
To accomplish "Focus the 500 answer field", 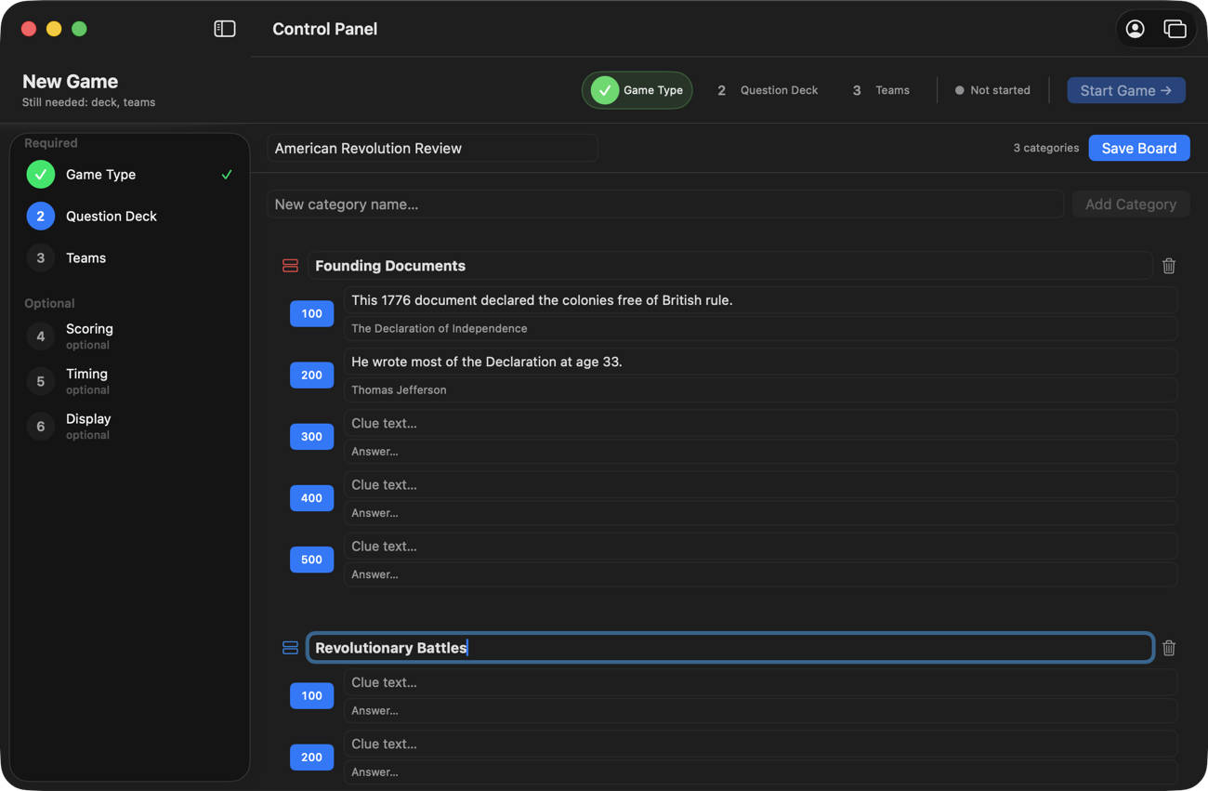I will [761, 573].
